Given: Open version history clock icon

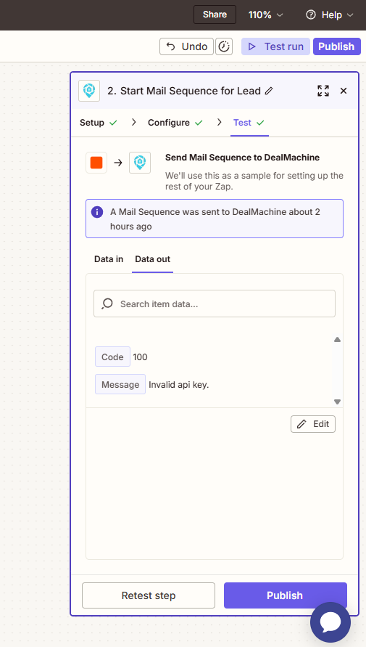Looking at the screenshot, I should pos(223,46).
